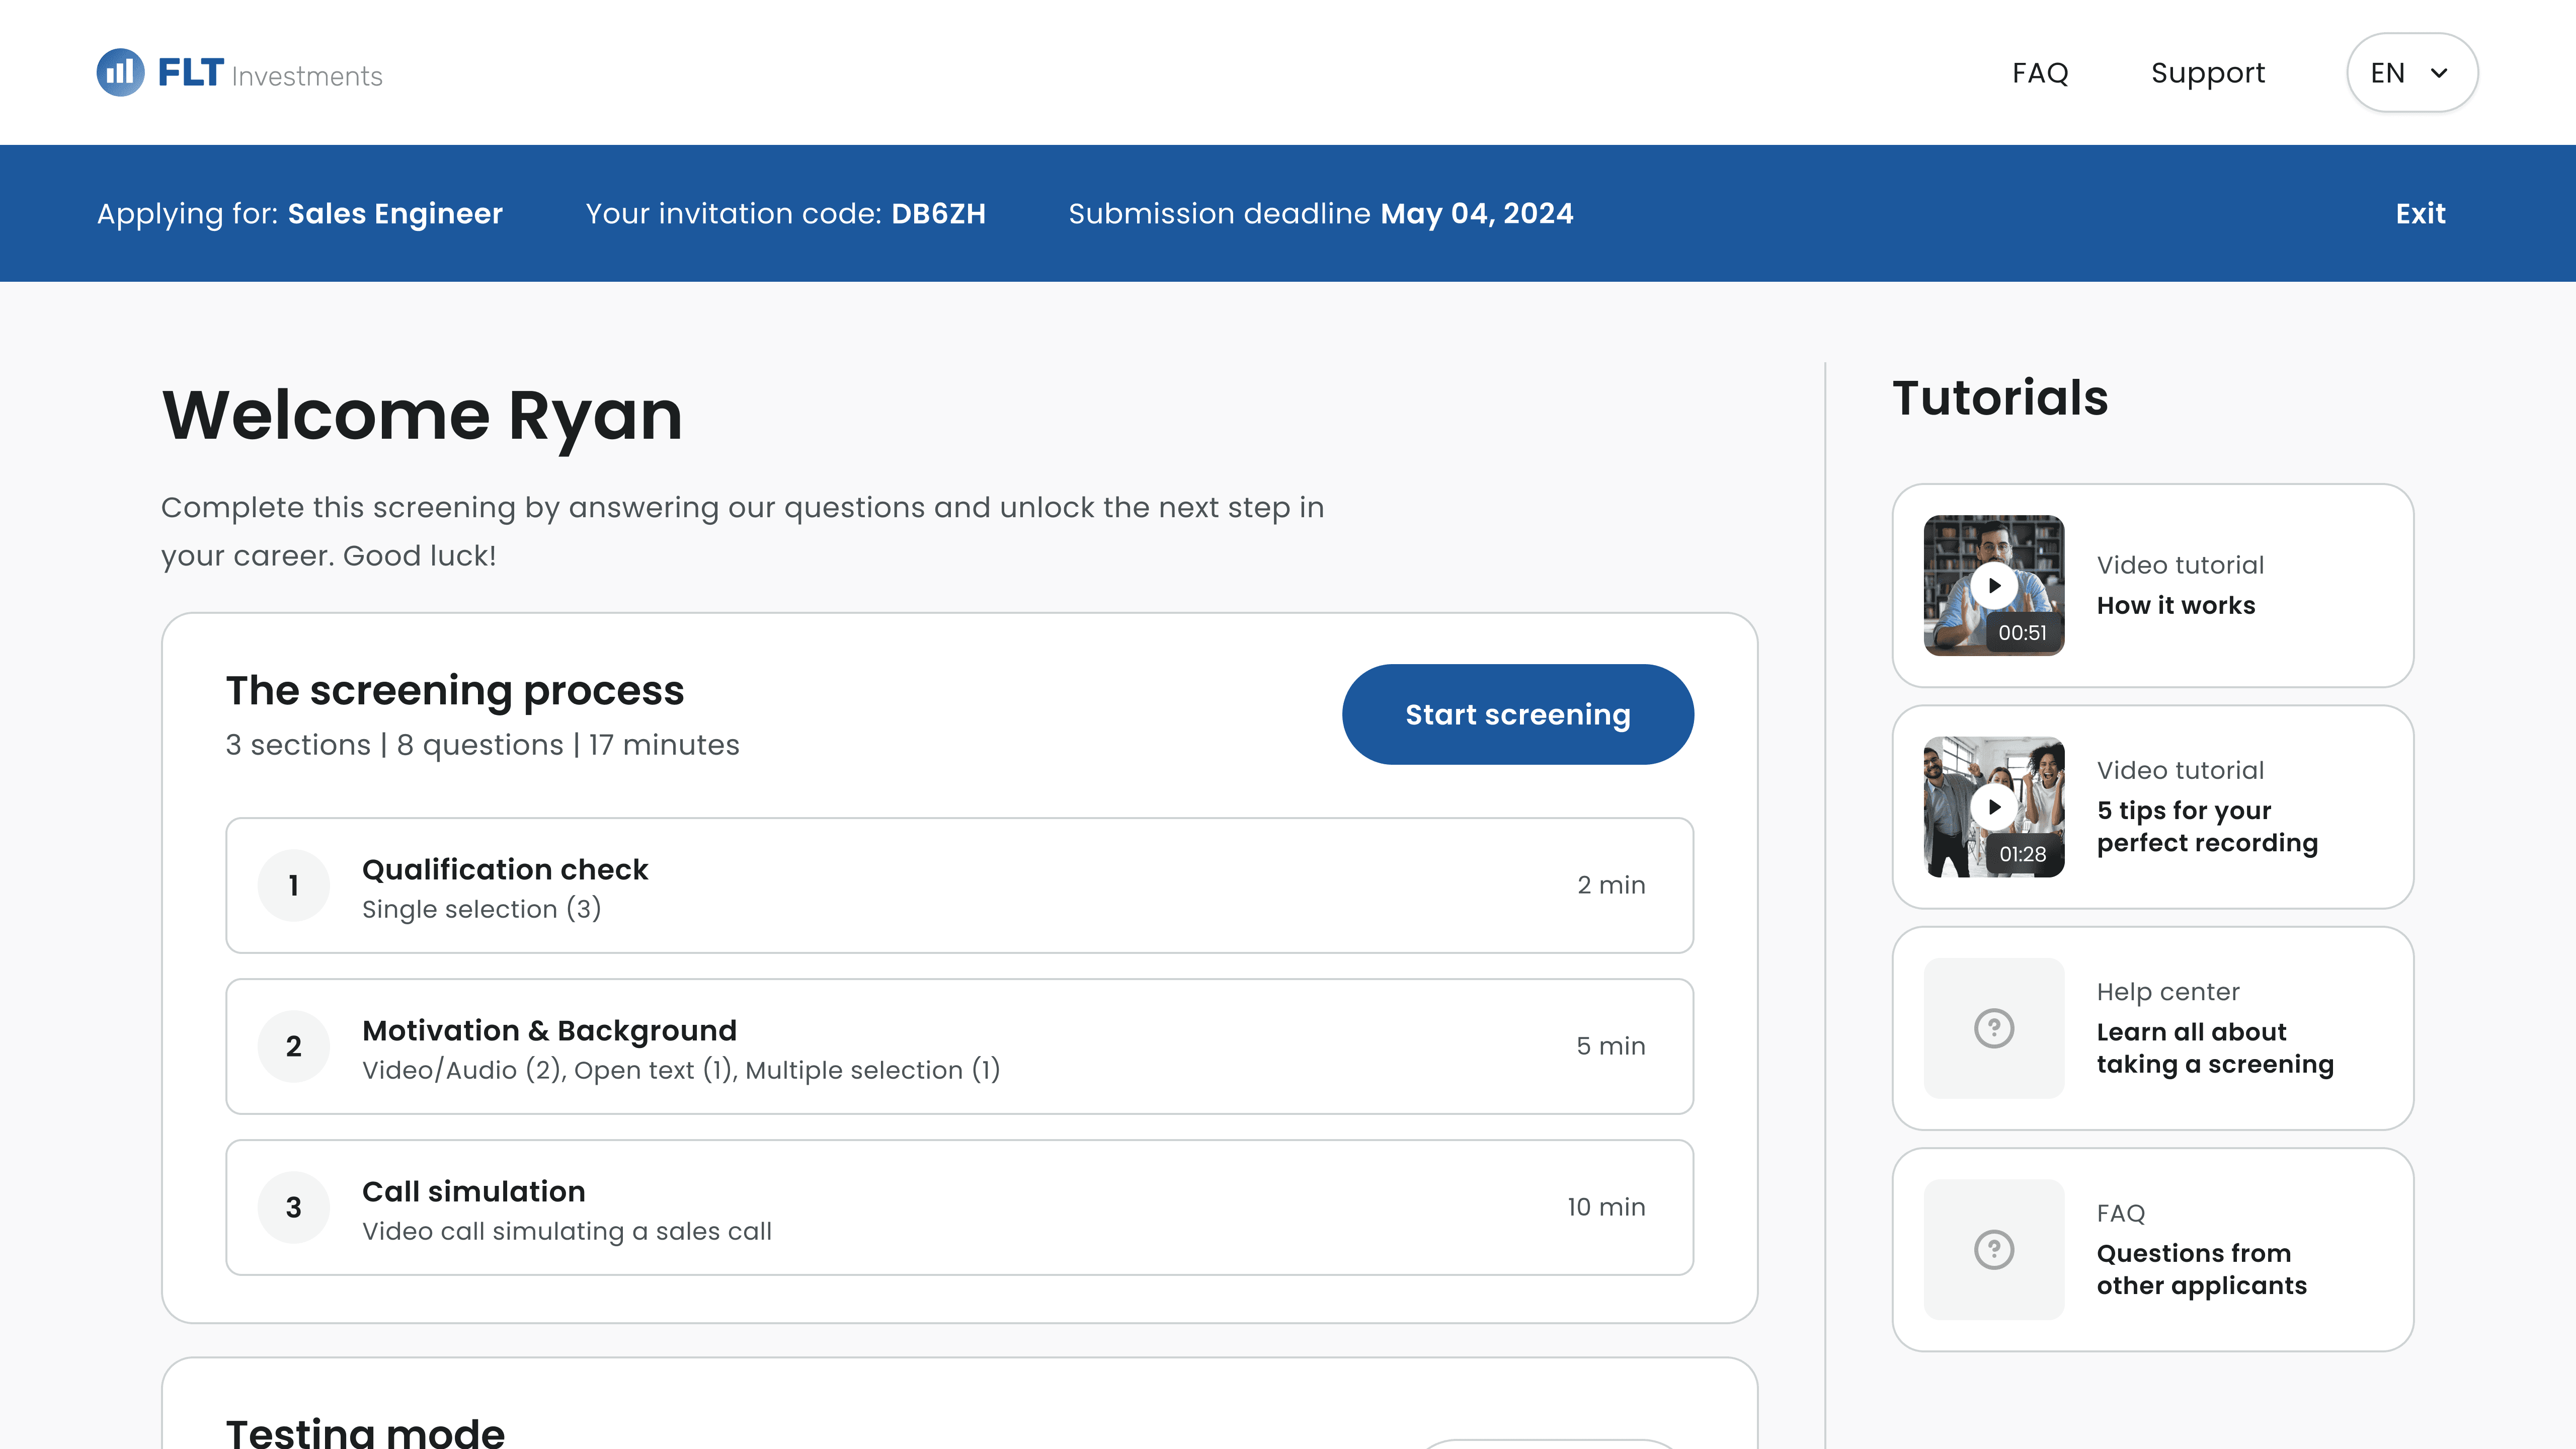Screen dimensions: 2576x1449
Task: Select the Motivation & Background section row
Action: click(x=959, y=1047)
